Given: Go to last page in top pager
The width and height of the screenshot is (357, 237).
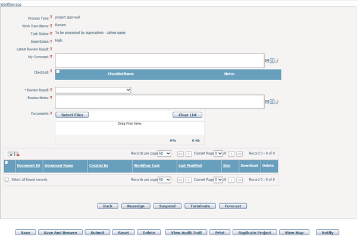Looking at the screenshot, I should (x=240, y=154).
